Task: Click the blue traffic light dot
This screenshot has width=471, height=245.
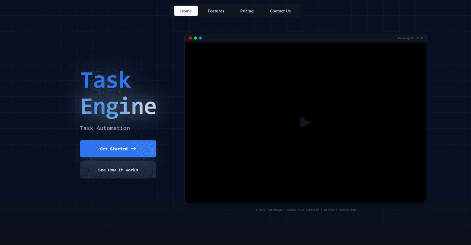Action: click(201, 38)
